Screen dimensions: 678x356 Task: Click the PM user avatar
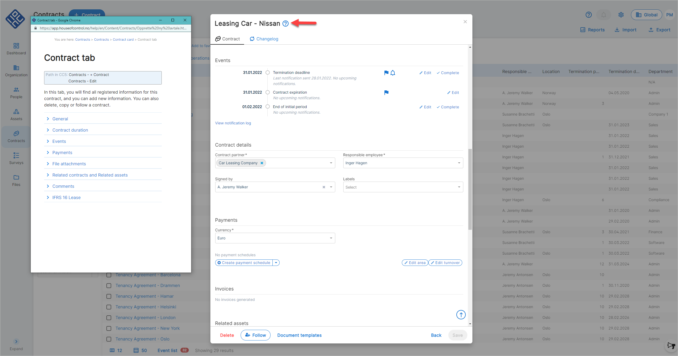tap(669, 15)
